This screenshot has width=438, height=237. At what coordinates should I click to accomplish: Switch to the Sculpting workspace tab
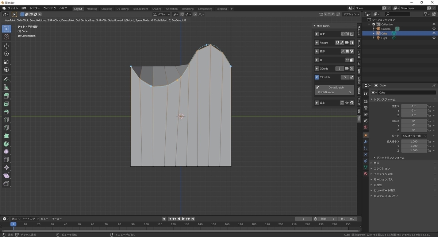(x=107, y=9)
